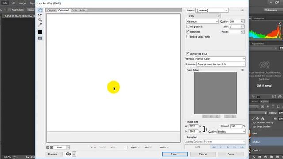The height and width of the screenshot is (159, 283).
Task: Open the Edit menu in Photoshop
Action: click(x=13, y=3)
